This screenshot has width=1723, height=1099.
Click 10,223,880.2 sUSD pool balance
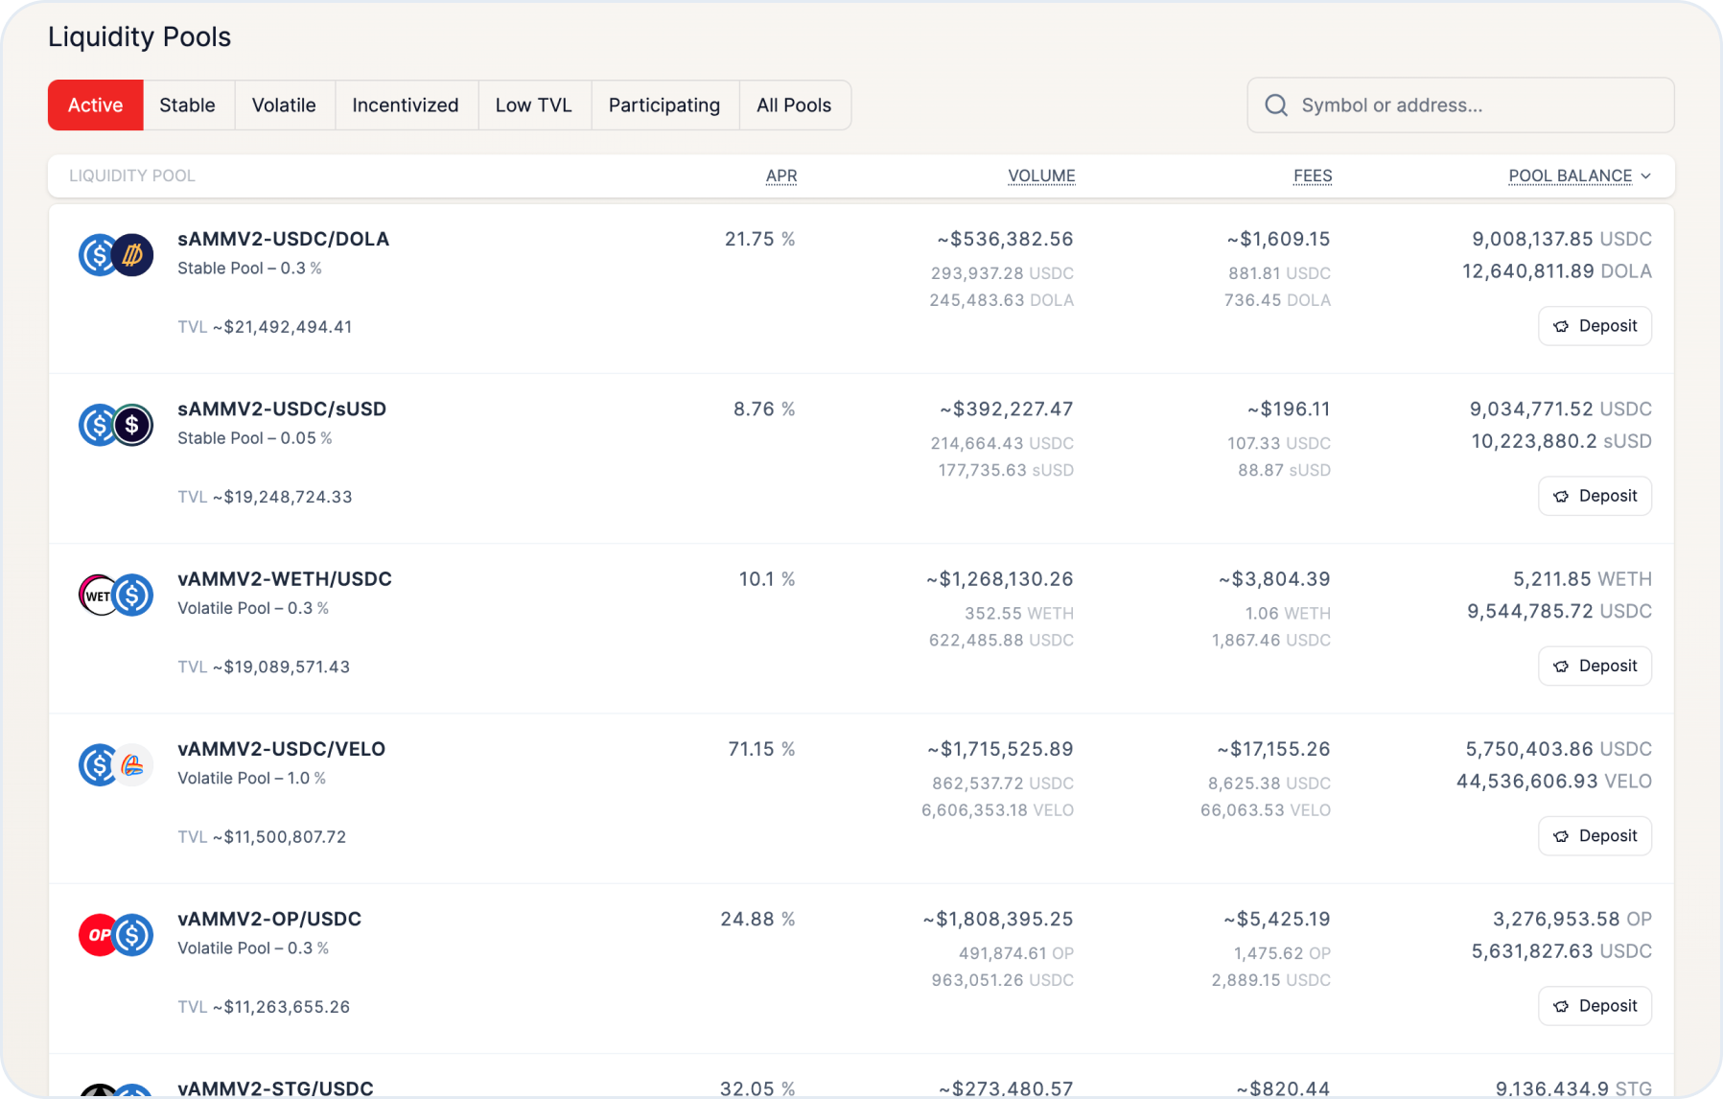point(1562,441)
